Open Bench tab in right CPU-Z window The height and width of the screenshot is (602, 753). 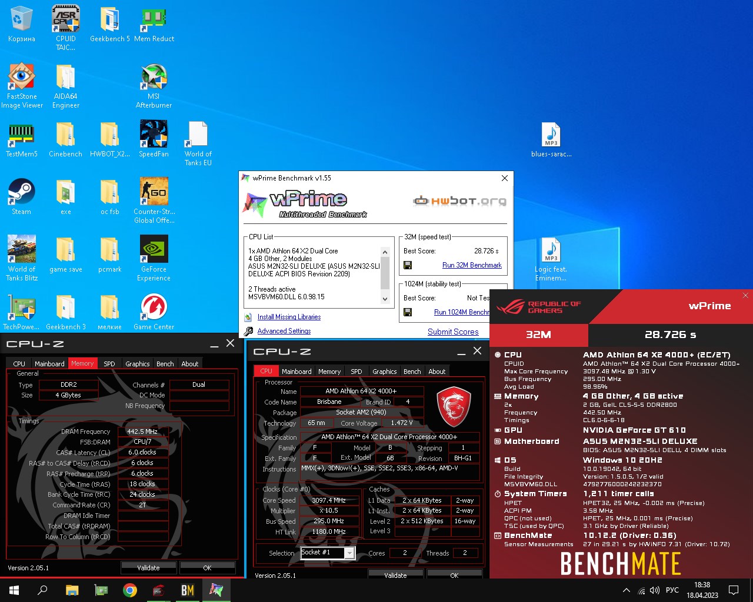(x=412, y=372)
